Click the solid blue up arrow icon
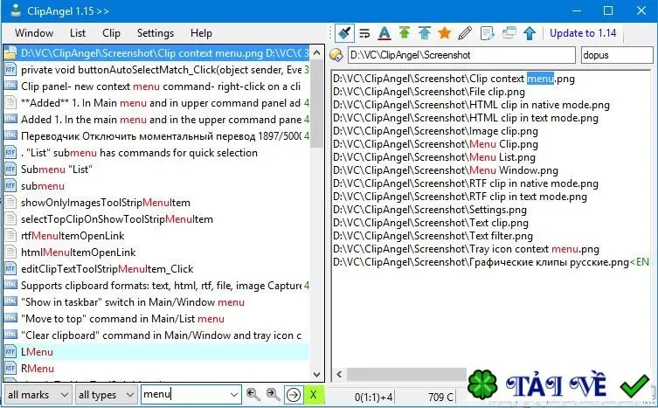The width and height of the screenshot is (658, 408). [530, 32]
